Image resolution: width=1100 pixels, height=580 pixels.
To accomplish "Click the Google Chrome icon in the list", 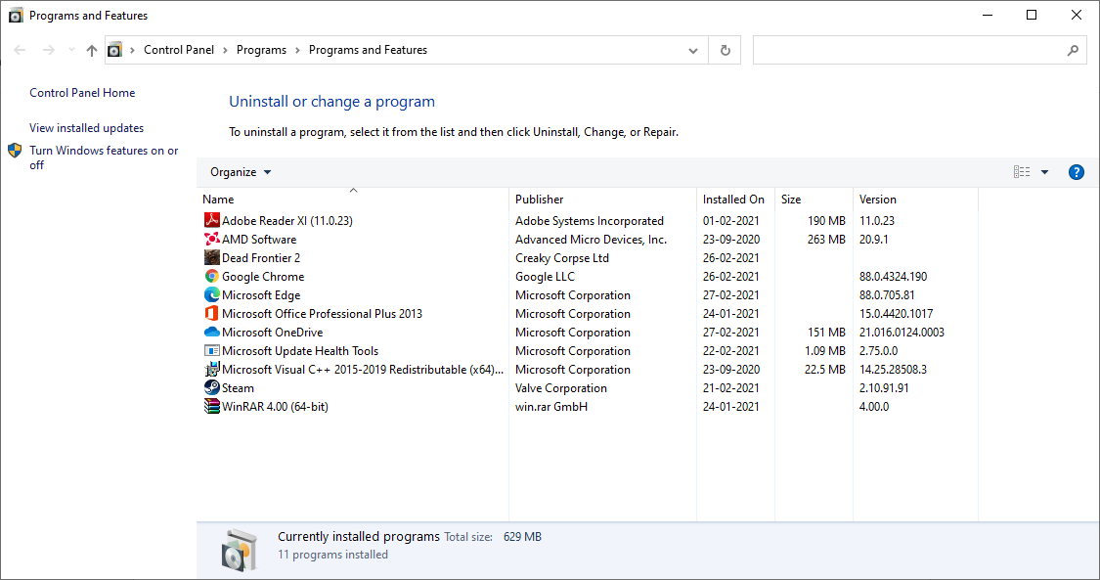I will 212,277.
